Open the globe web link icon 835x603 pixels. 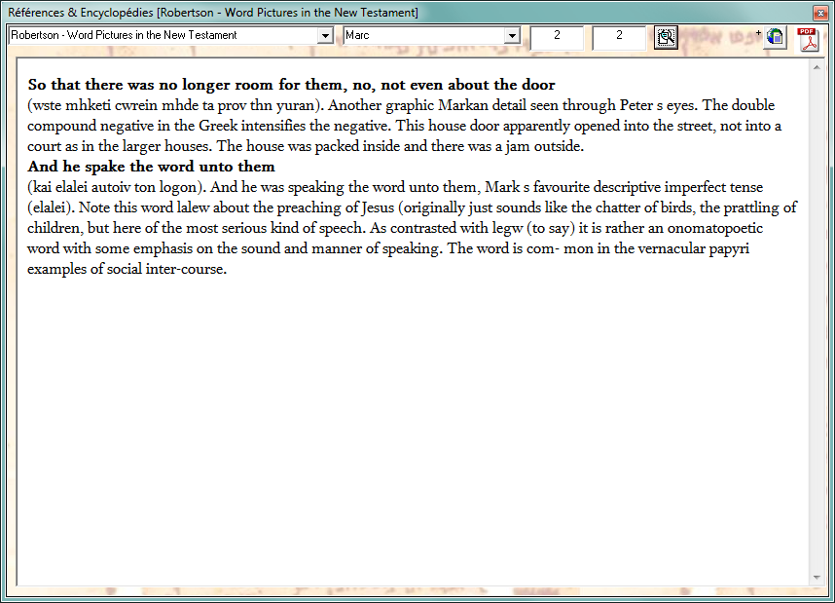(x=775, y=37)
